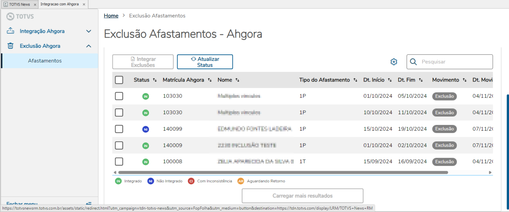The image size is (509, 212).
Task: Click the IN status icon for the row starting 10/10/2024
Action: coord(146,113)
